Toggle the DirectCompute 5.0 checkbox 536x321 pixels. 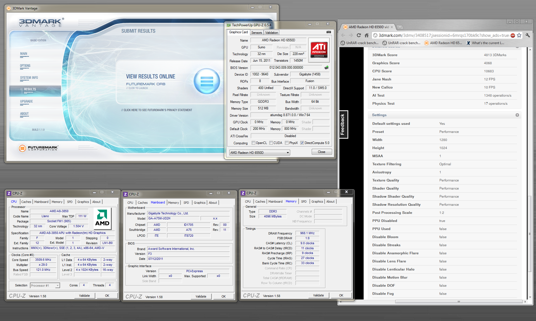(302, 143)
